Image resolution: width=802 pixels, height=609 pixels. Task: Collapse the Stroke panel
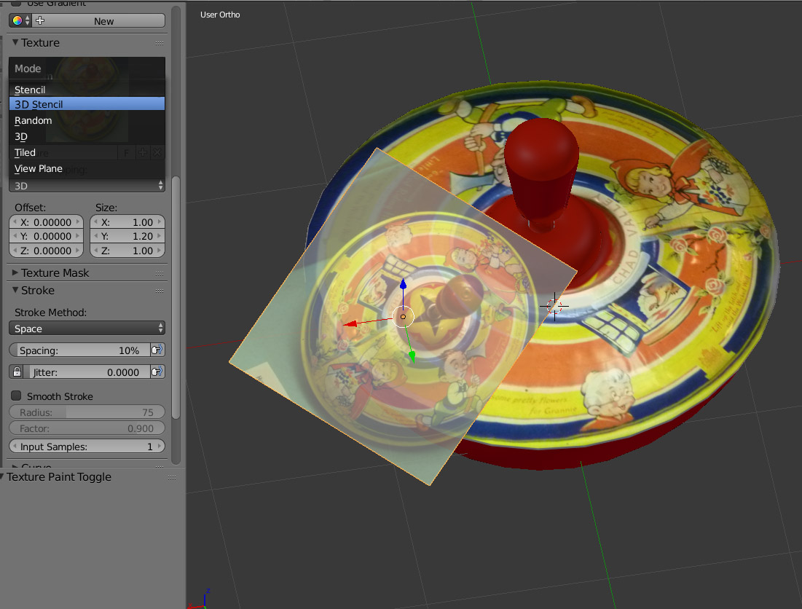(15, 290)
